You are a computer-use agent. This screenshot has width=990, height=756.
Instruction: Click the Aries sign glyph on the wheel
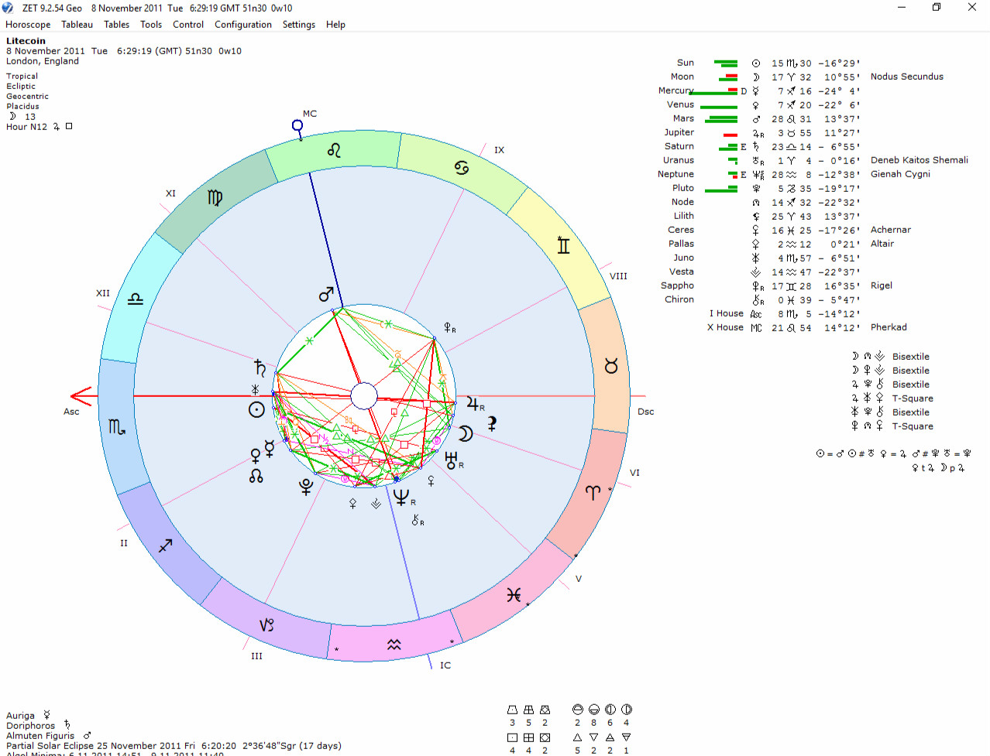click(593, 492)
